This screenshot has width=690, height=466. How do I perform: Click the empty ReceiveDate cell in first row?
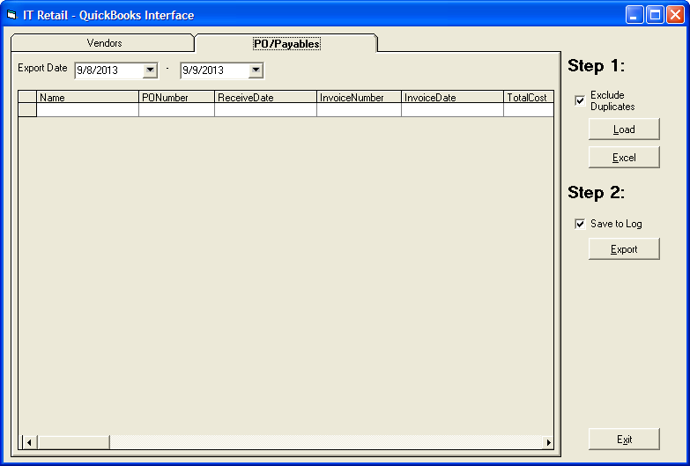265,110
